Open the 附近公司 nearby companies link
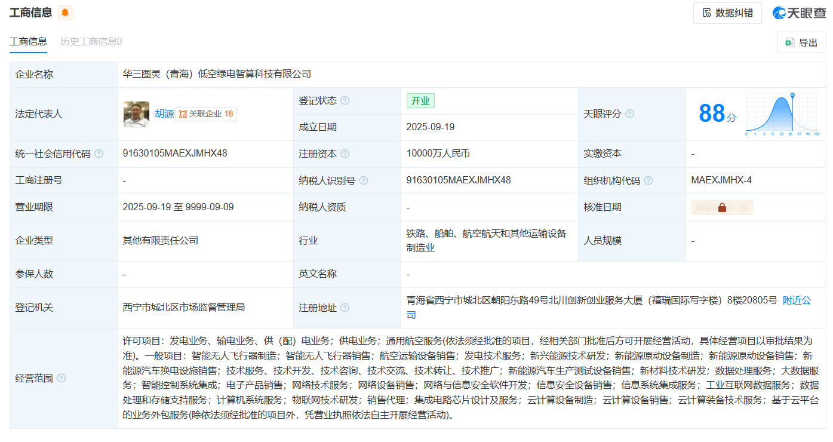Screen dimensions: 833x442 click(797, 300)
